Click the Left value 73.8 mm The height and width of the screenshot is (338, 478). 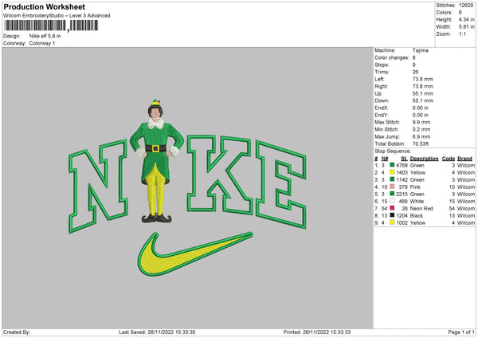(x=422, y=79)
